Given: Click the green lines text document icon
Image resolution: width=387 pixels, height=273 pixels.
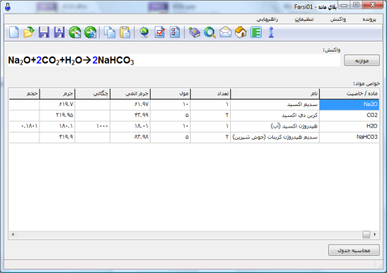Looking at the screenshot, I should click(x=256, y=32).
